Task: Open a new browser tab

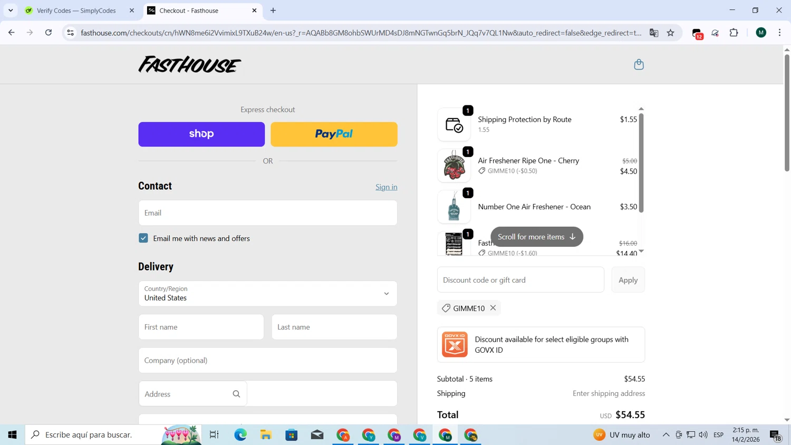Action: (273, 11)
